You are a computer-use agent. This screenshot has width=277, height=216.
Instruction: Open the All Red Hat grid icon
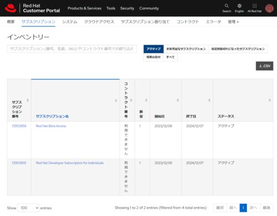tap(254, 8)
